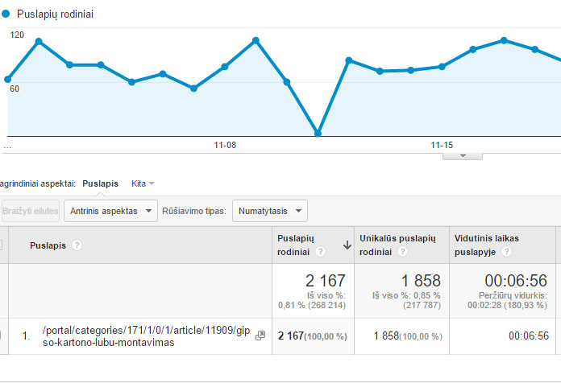
Task: Click the Puslapių rodiniai chart legend label
Action: coord(55,14)
